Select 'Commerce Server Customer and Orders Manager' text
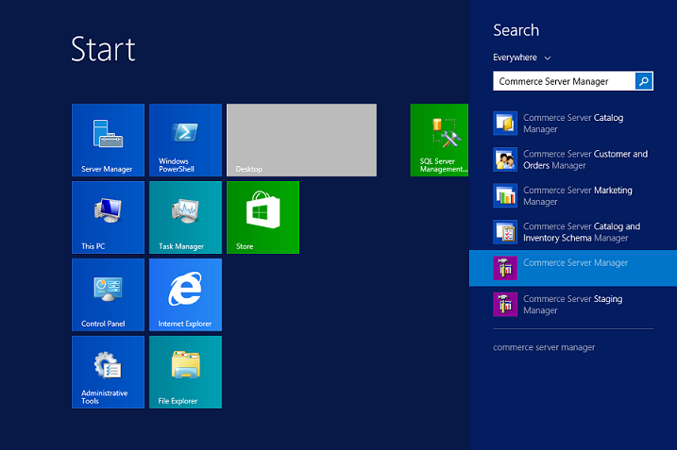The width and height of the screenshot is (677, 450). point(585,159)
